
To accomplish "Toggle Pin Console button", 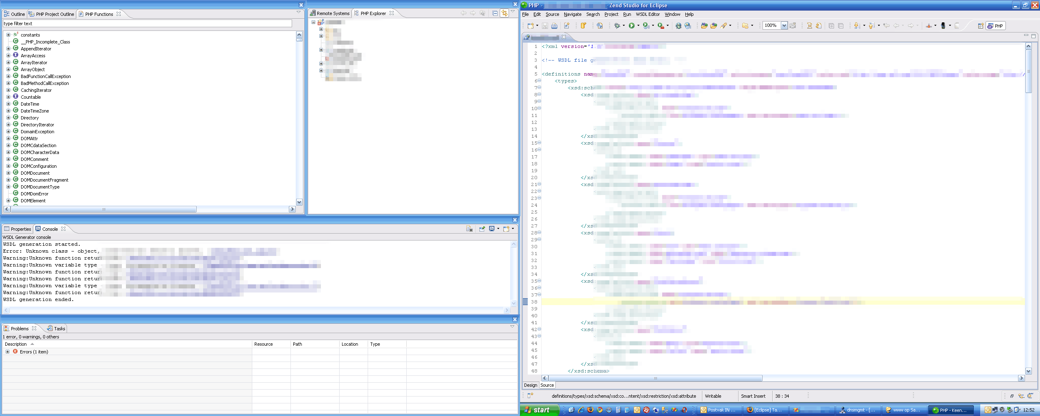I will pyautogui.click(x=482, y=229).
